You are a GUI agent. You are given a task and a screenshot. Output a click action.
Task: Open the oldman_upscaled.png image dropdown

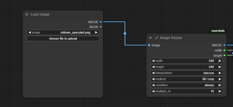63,32
